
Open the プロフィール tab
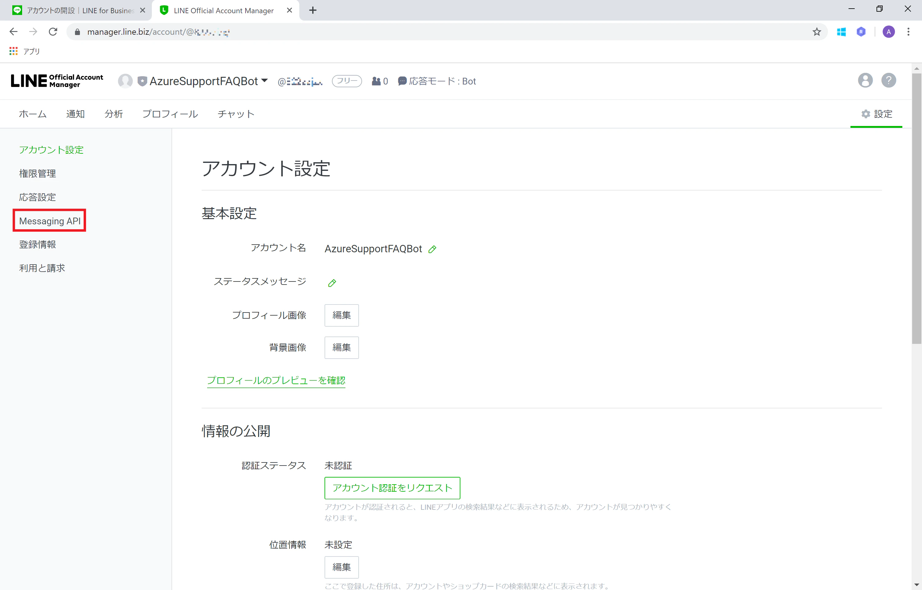pyautogui.click(x=170, y=114)
